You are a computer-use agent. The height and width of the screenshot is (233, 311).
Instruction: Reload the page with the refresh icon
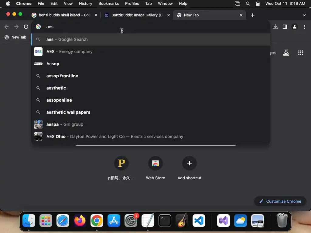(x=26, y=27)
